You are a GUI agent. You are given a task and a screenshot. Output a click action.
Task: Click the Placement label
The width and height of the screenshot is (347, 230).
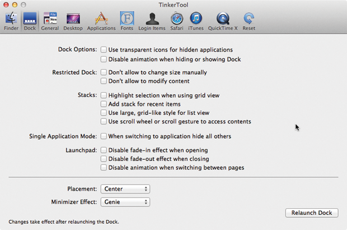(82, 188)
